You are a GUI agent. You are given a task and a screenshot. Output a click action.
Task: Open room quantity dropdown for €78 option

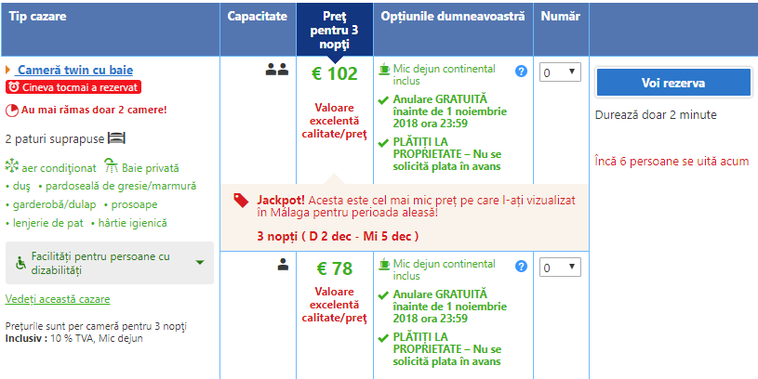[x=560, y=268]
